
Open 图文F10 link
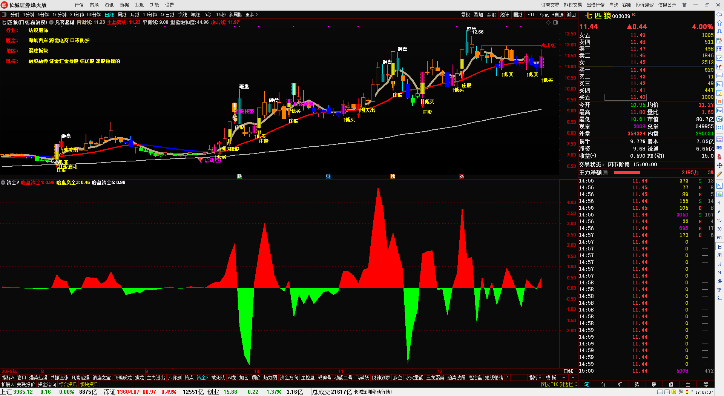pyautogui.click(x=549, y=384)
